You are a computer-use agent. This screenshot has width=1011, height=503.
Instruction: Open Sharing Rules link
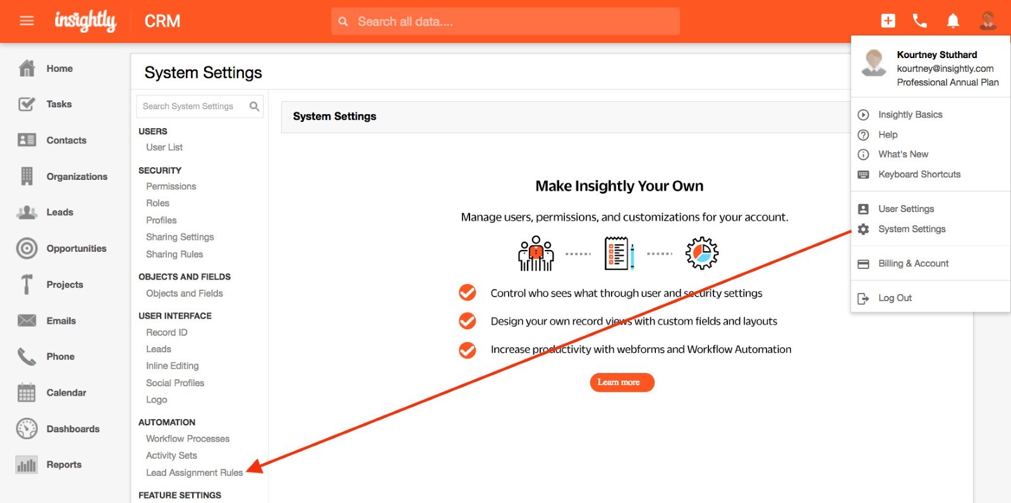click(174, 254)
